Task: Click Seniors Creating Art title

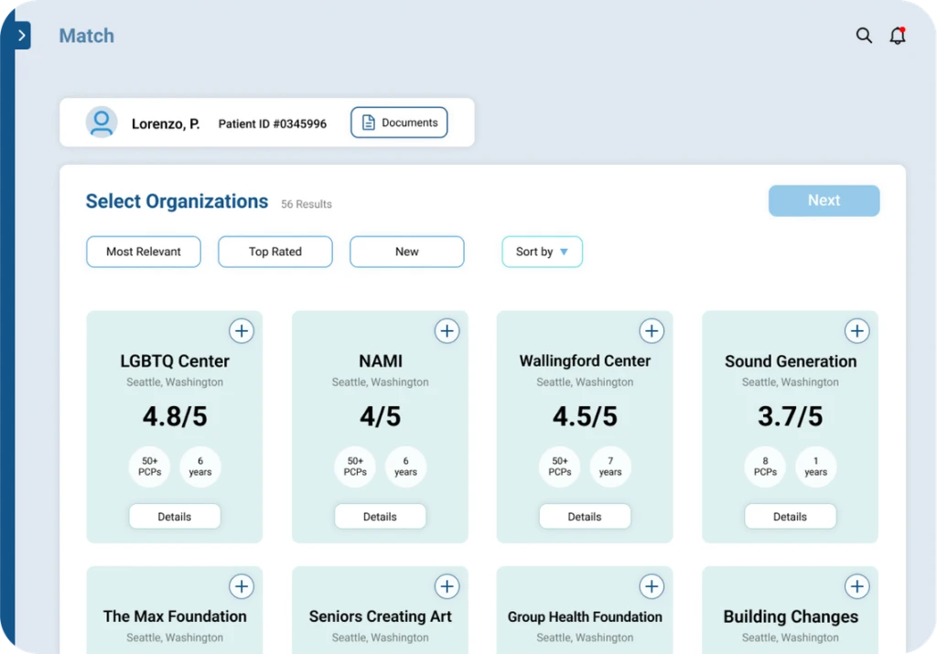Action: tap(380, 616)
